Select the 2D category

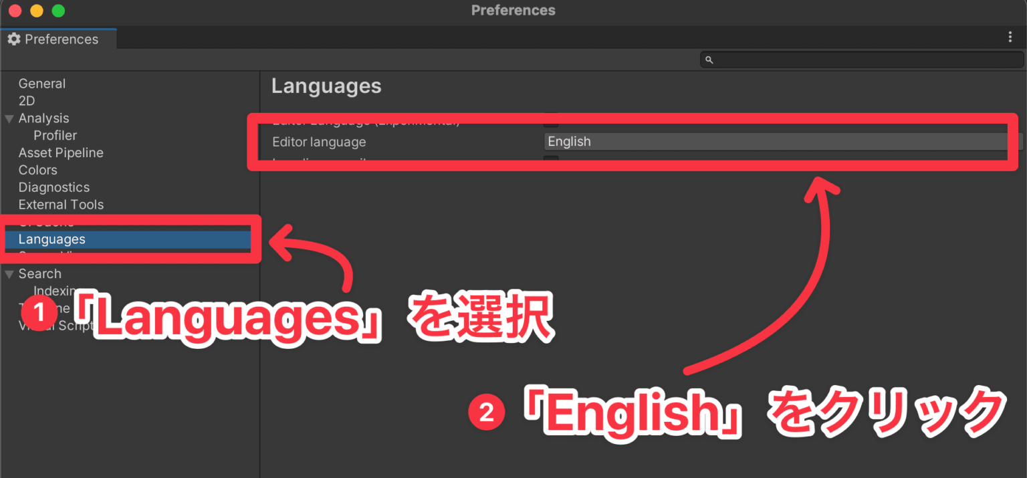[28, 100]
